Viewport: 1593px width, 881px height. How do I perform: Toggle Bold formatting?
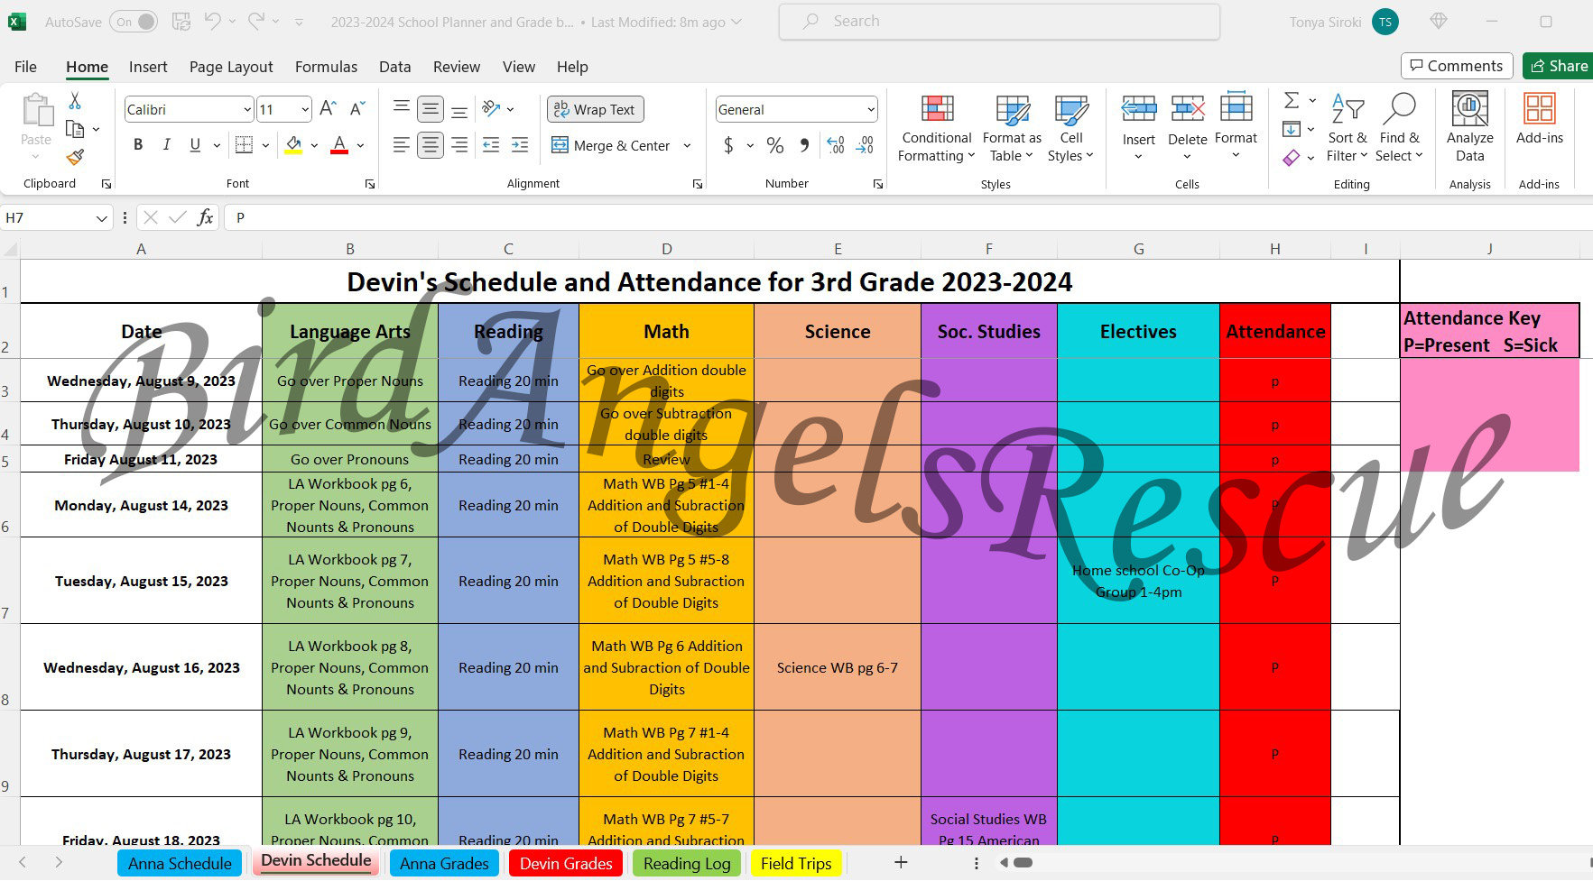(138, 144)
